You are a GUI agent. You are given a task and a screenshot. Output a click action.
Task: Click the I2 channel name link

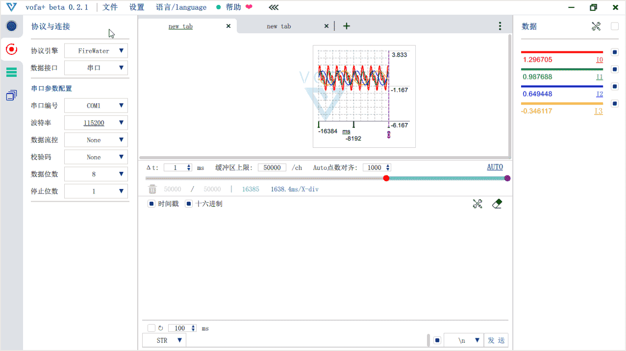[599, 94]
